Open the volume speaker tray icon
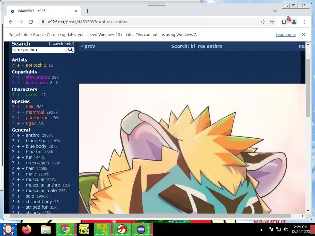 (x=285, y=229)
